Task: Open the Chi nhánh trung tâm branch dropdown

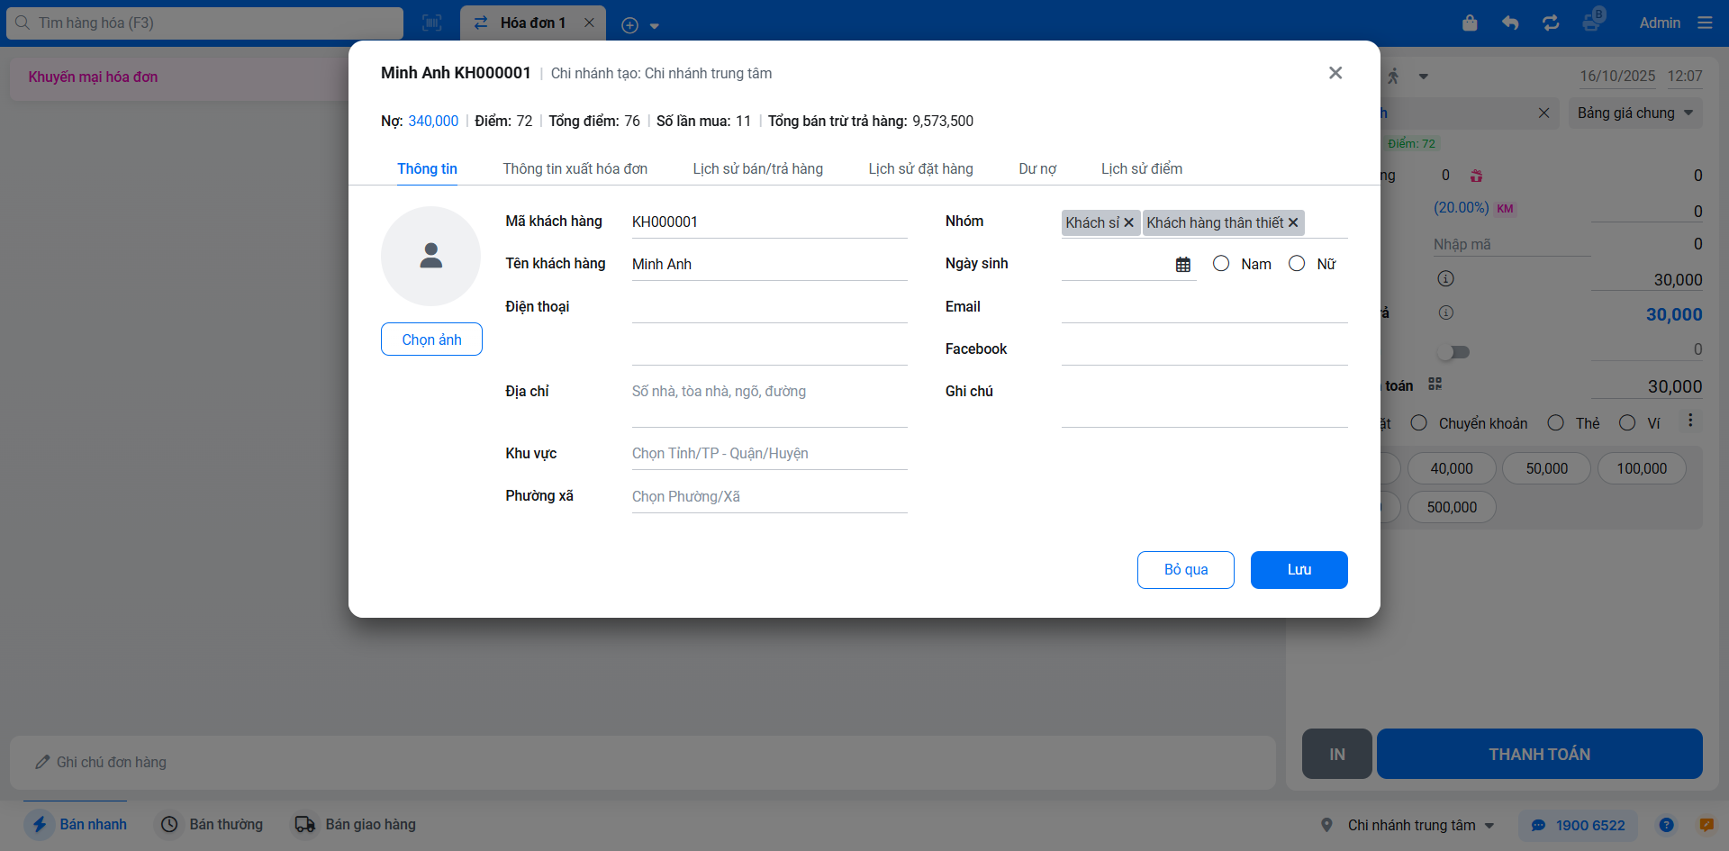Action: coord(1408,825)
